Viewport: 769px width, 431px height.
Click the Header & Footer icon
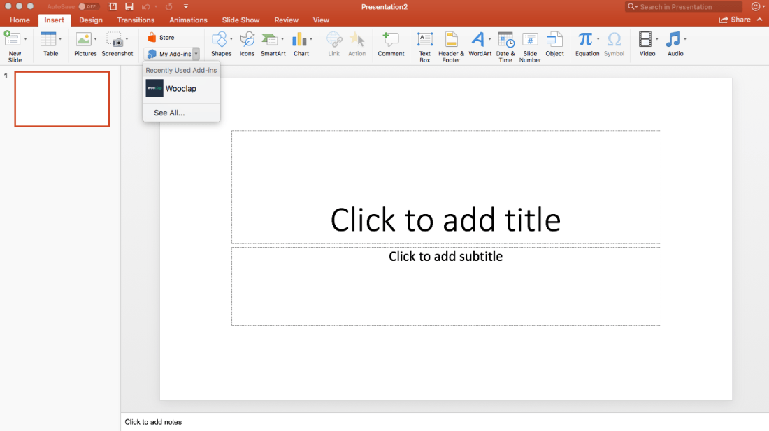[x=452, y=46]
